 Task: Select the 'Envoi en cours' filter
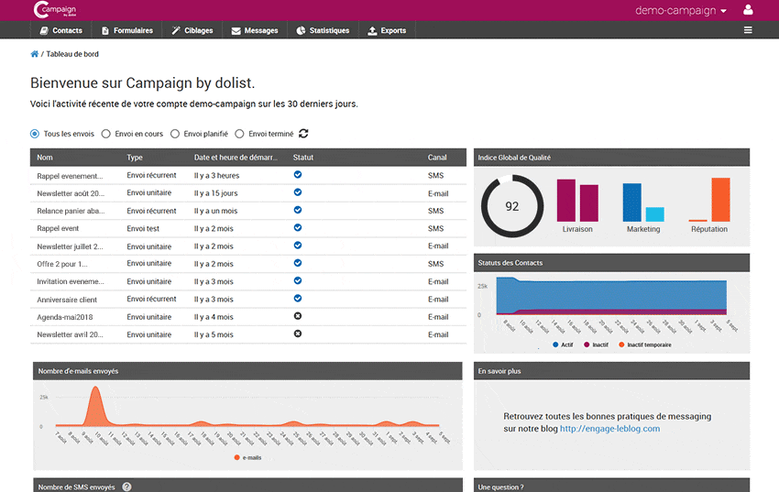106,134
